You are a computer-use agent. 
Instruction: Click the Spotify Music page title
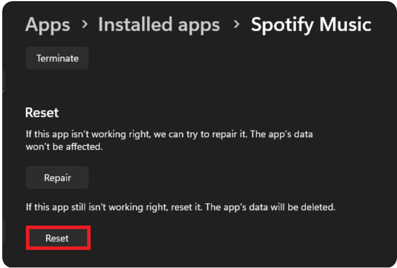pyautogui.click(x=311, y=25)
